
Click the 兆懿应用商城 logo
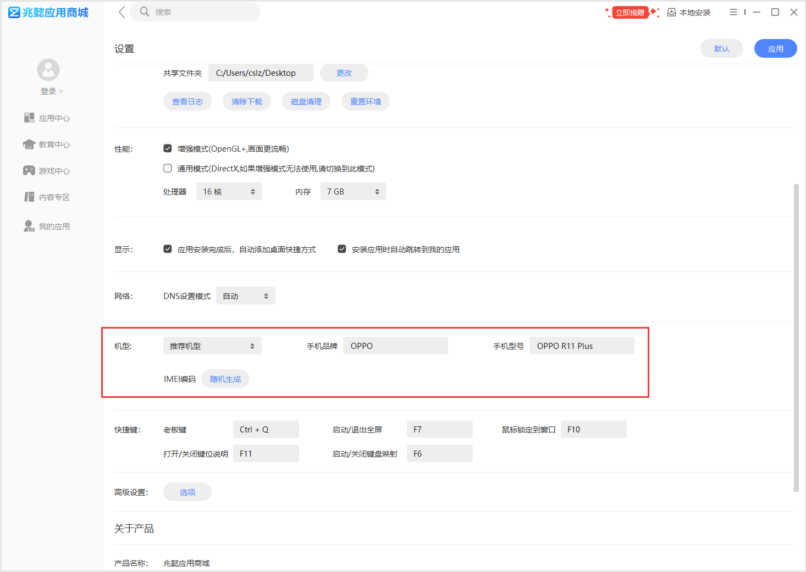(48, 13)
